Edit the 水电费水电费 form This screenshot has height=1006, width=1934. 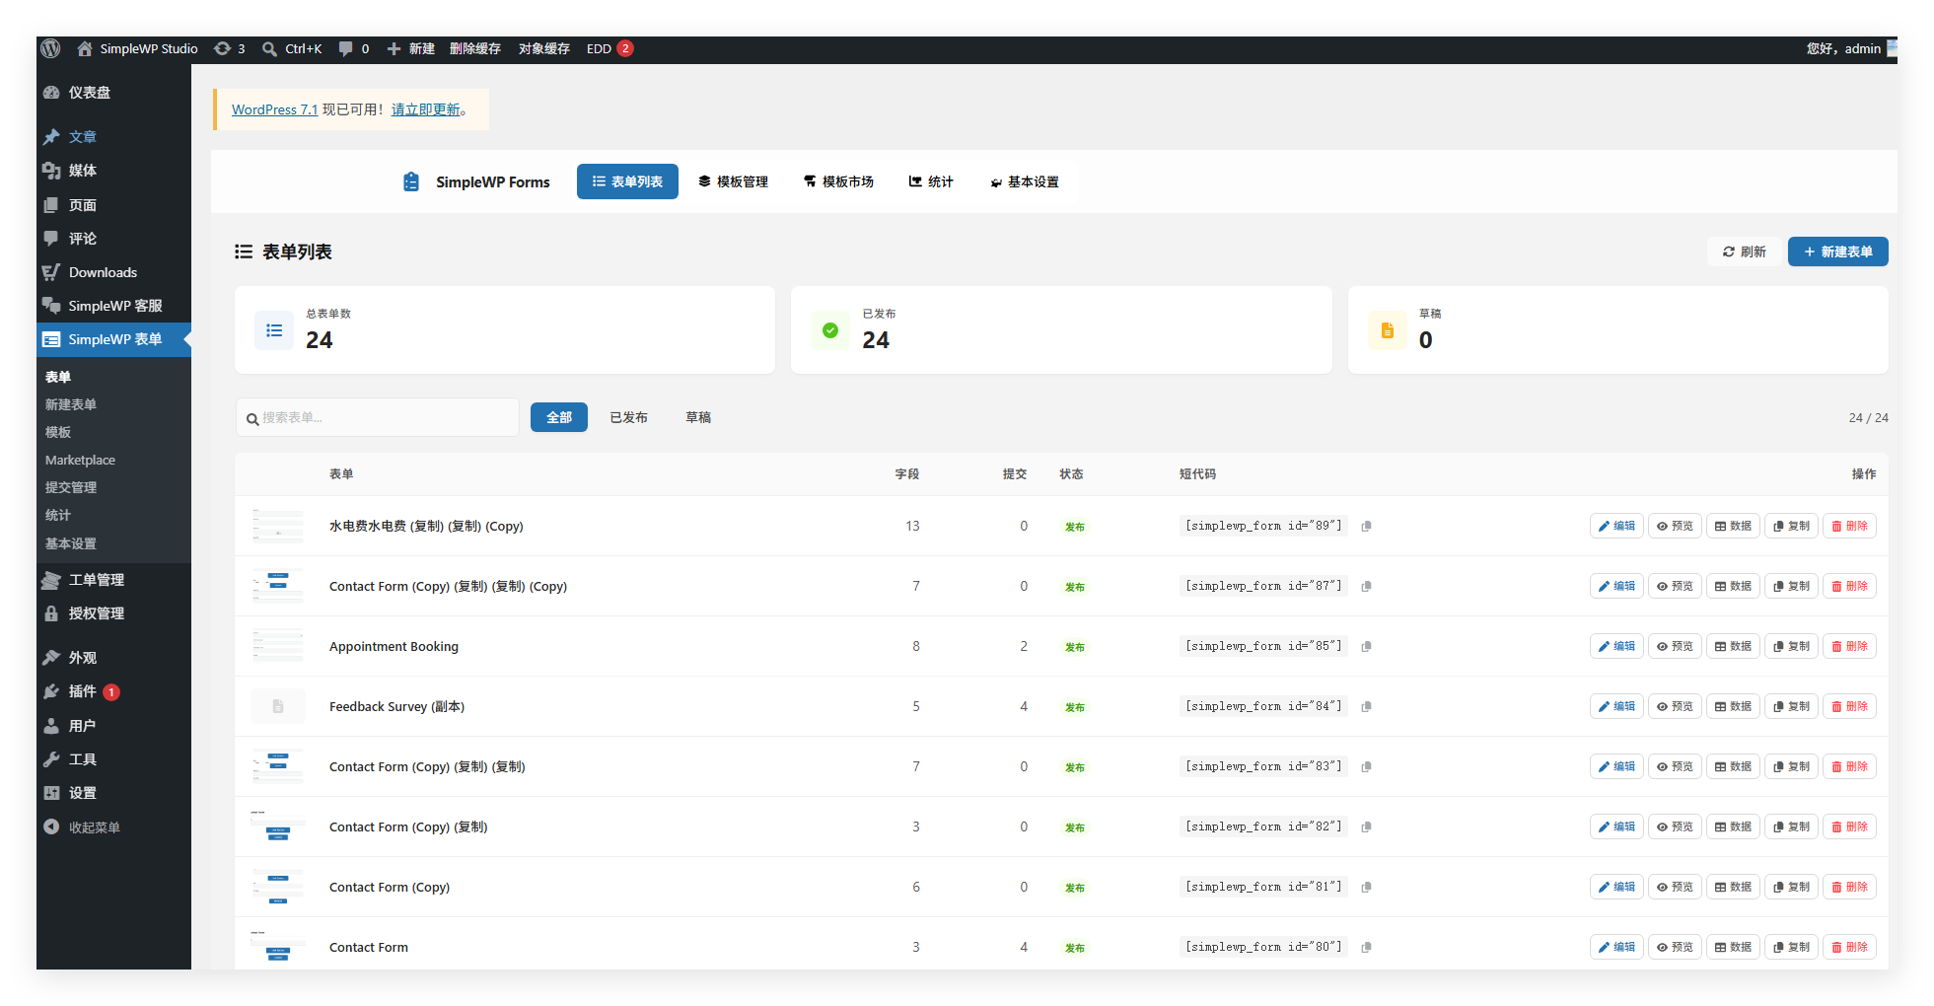pos(1616,527)
